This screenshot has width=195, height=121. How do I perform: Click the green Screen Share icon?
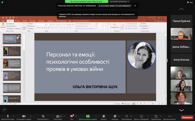pos(88,116)
